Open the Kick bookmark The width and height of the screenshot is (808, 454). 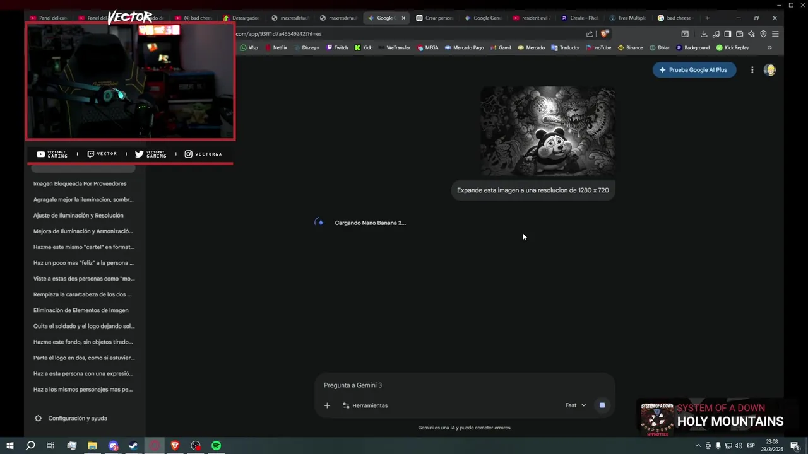point(363,47)
